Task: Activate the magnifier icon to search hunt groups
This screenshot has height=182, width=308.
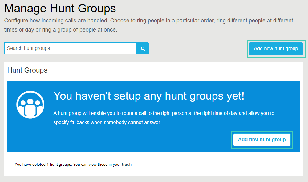Action: point(143,48)
